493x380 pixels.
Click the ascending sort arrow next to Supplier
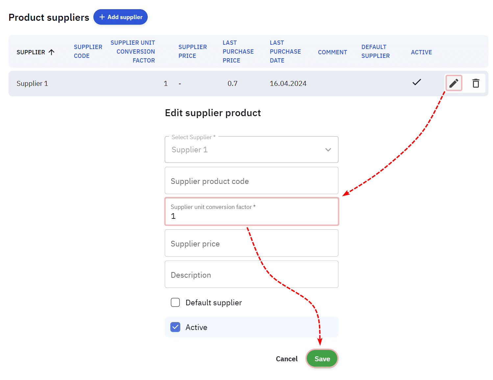[x=52, y=52]
